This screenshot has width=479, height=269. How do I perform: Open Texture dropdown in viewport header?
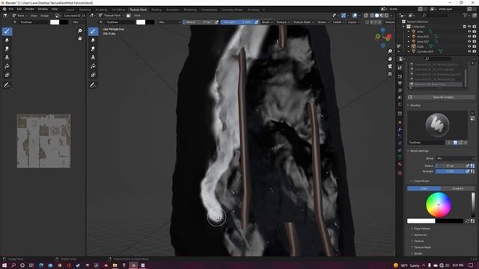pos(283,22)
